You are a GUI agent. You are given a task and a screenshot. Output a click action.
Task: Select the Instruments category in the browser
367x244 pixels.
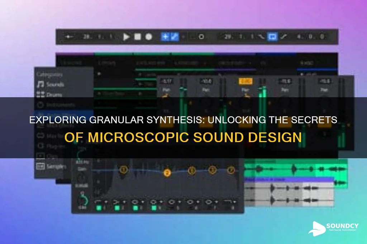(x=56, y=104)
